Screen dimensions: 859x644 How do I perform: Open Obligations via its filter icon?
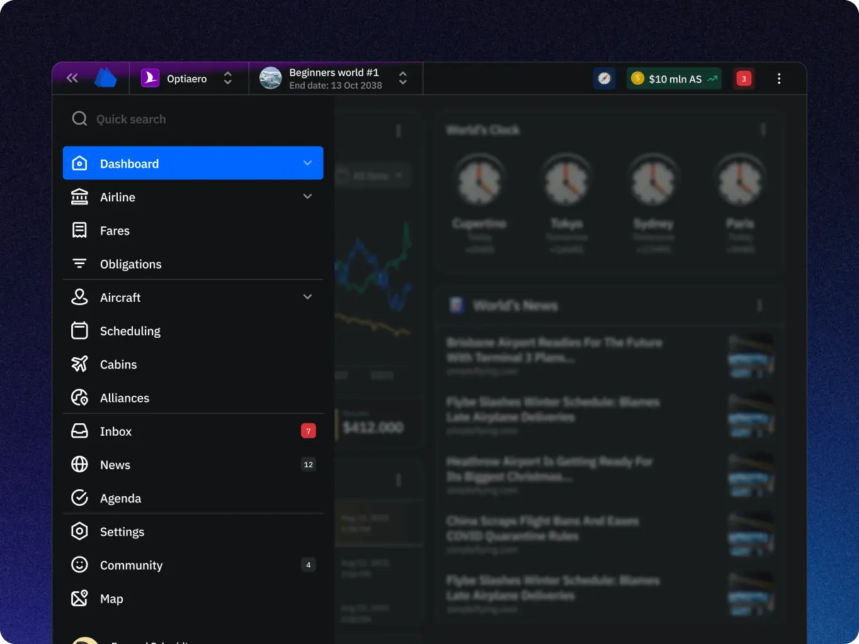[x=79, y=264]
